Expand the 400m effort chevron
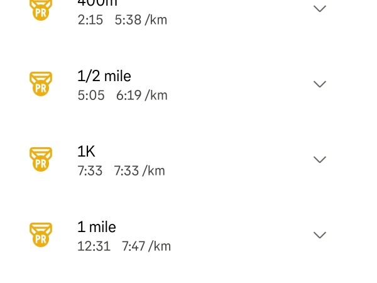This screenshot has width=377, height=283. click(x=320, y=9)
